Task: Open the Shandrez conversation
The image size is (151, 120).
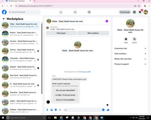Action: 21,94
